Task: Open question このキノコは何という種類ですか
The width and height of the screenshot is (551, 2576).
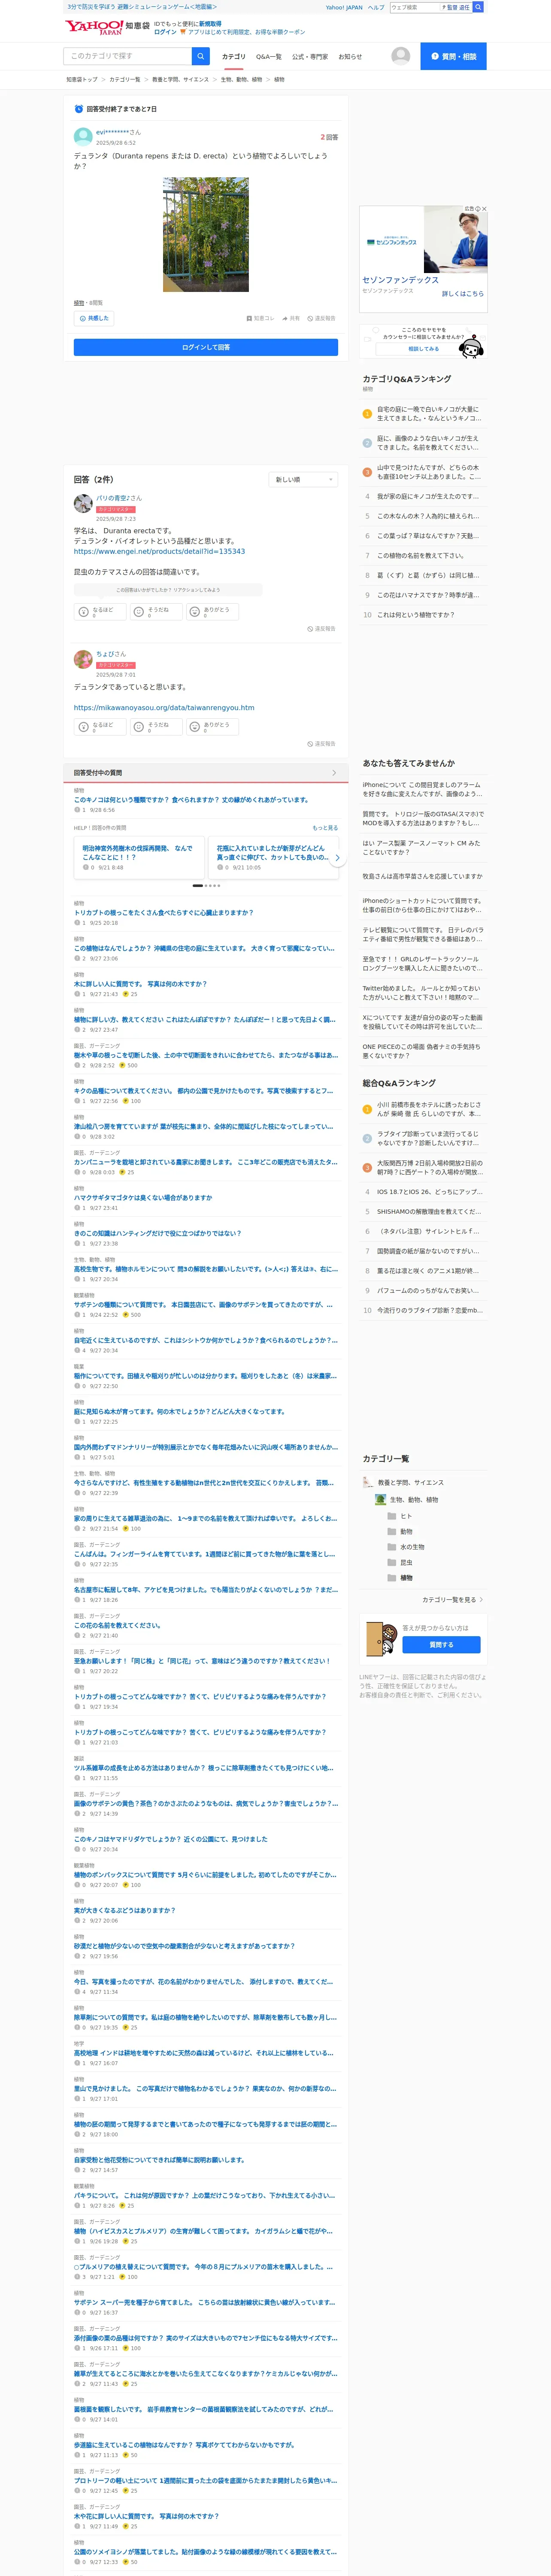Action: click(x=191, y=800)
